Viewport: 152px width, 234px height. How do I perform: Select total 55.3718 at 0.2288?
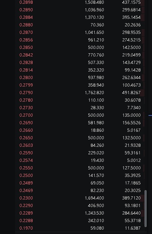click(x=133, y=221)
